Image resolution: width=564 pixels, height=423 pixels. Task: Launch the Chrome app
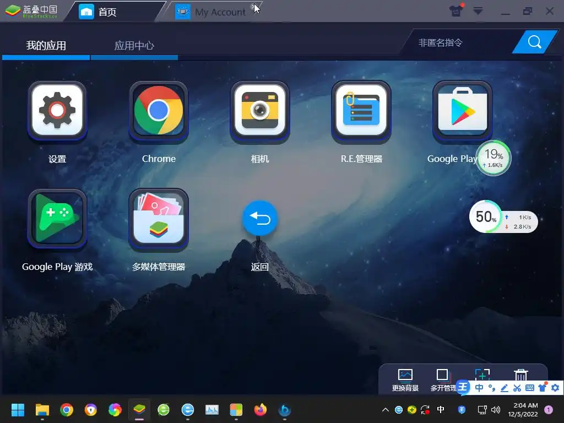(159, 110)
